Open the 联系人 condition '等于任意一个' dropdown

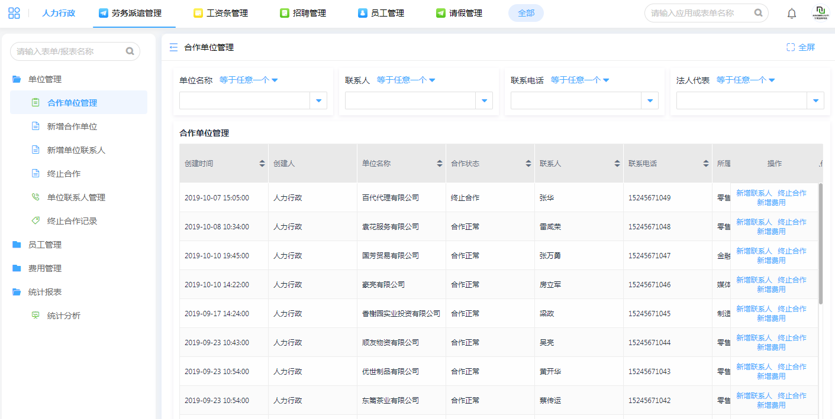(406, 80)
